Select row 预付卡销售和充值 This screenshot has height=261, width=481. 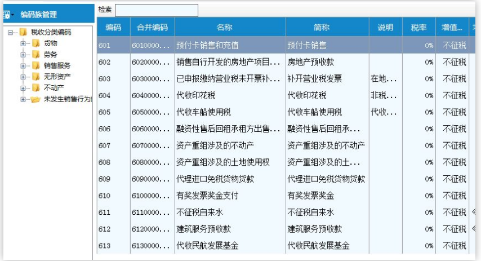(286, 45)
